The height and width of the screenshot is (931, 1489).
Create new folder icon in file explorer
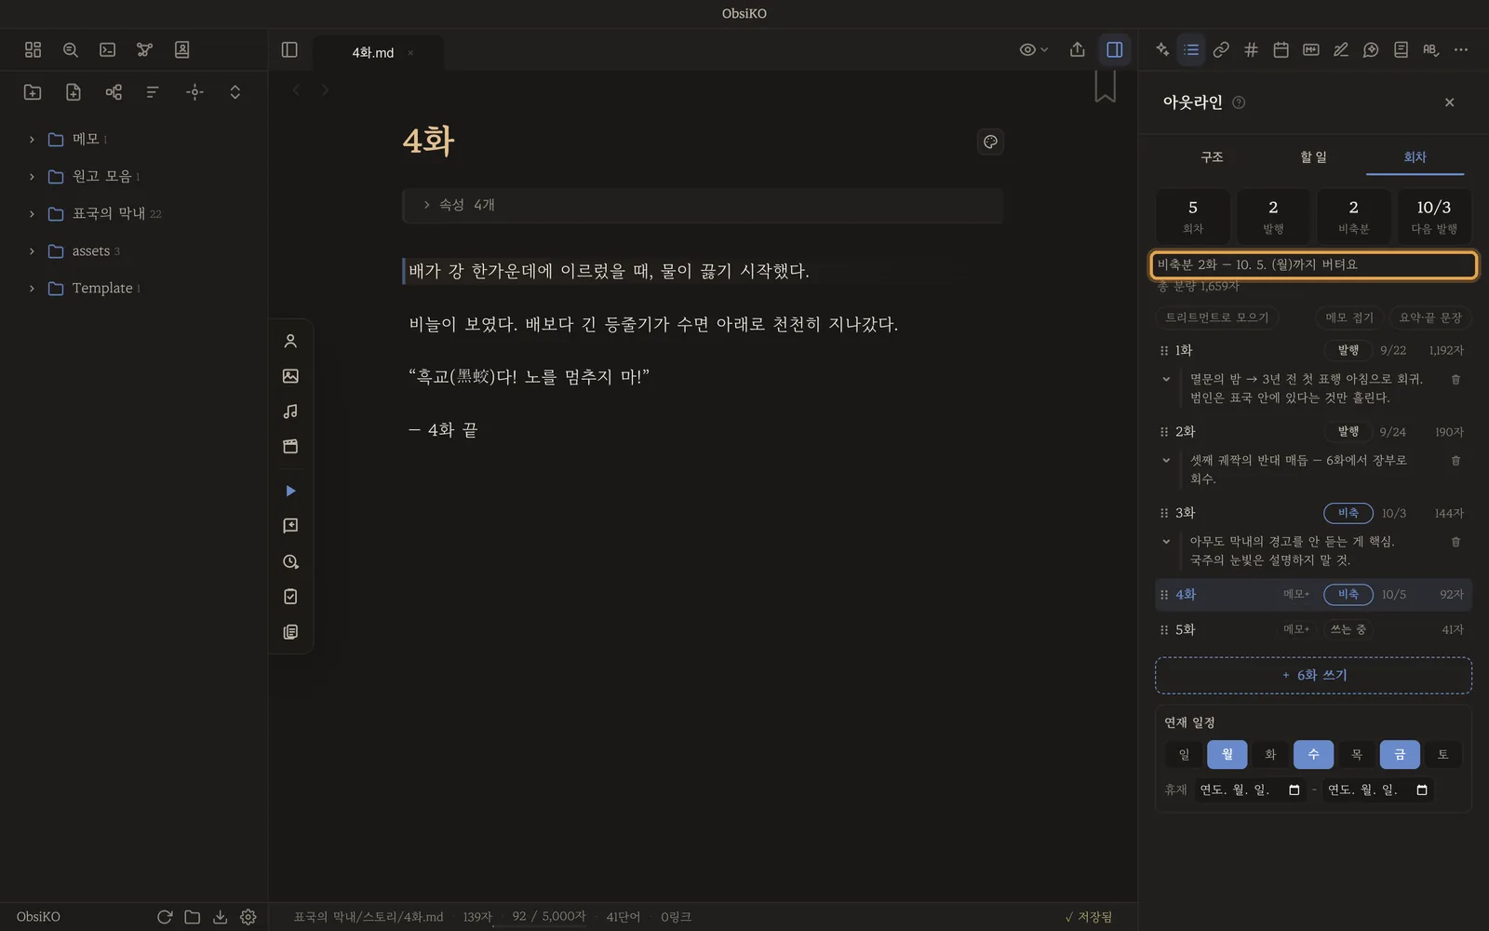click(33, 91)
